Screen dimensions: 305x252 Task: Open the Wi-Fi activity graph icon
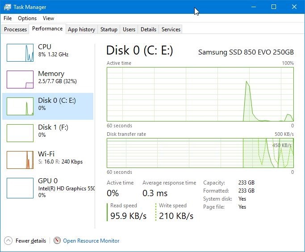(20, 160)
